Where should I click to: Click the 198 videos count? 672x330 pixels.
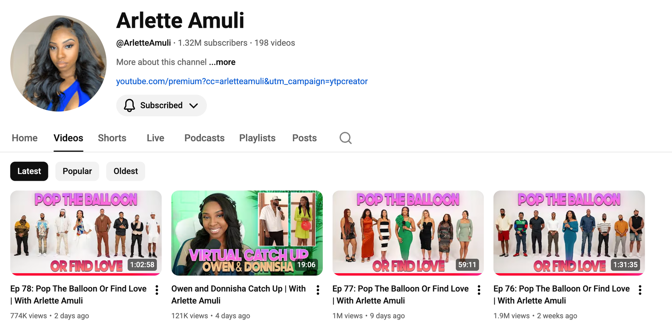click(x=275, y=43)
